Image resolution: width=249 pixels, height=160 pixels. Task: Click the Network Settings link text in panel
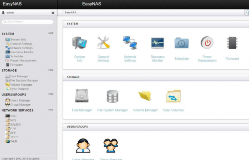(130, 59)
